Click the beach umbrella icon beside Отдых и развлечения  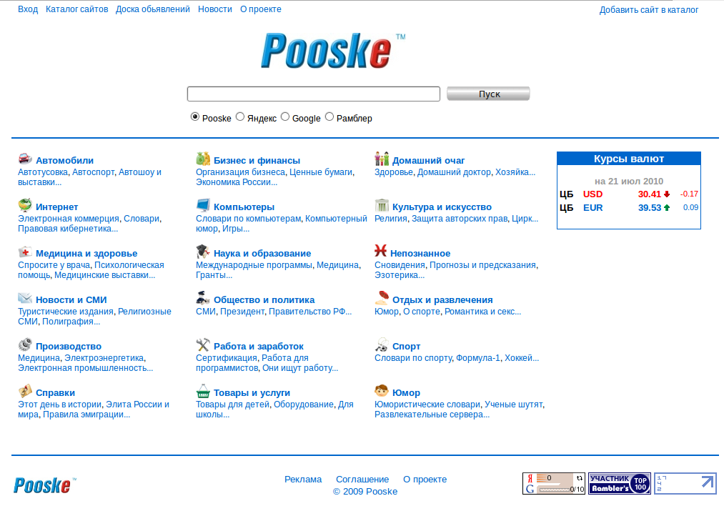382,298
